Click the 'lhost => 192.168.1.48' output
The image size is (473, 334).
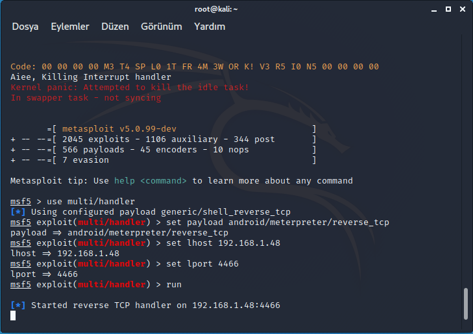point(65,254)
